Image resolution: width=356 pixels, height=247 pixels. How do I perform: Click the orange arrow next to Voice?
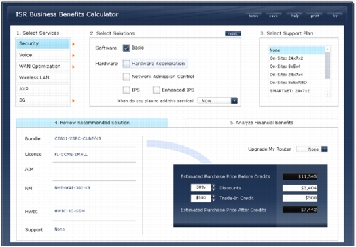73,56
